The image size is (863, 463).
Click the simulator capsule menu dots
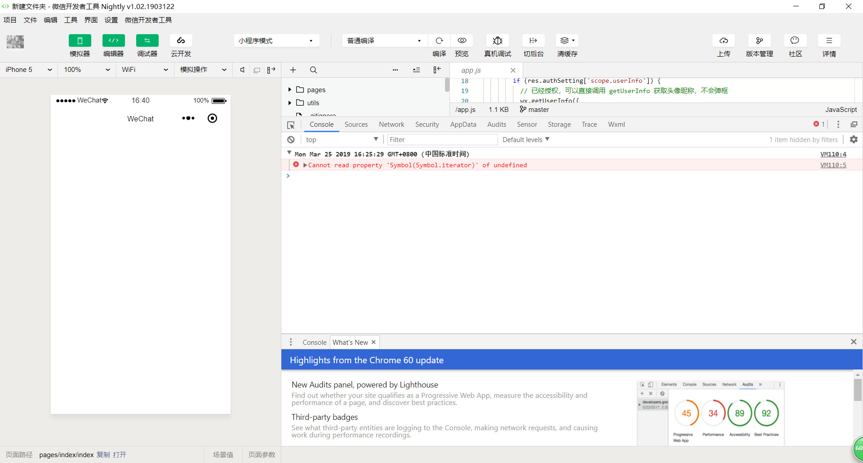coord(188,118)
